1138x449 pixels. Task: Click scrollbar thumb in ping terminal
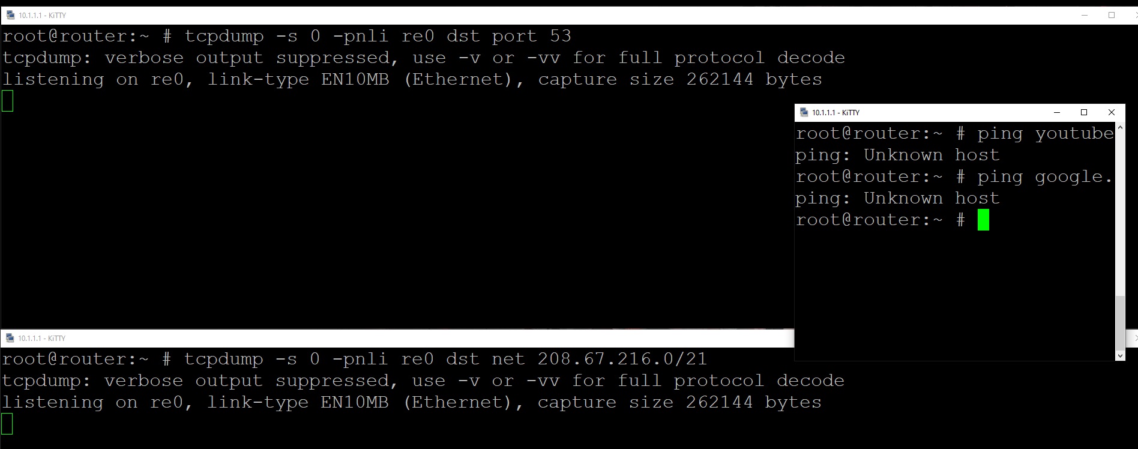[x=1120, y=322]
